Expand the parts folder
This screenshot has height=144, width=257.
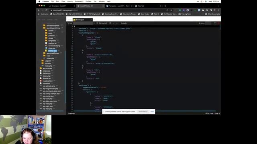coord(50,33)
